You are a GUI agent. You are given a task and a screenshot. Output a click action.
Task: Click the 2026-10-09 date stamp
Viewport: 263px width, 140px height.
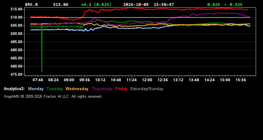click(136, 4)
